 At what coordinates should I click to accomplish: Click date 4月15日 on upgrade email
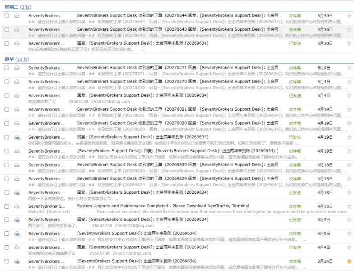coord(325,206)
